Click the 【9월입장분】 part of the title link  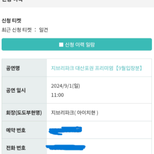[x=128, y=68]
